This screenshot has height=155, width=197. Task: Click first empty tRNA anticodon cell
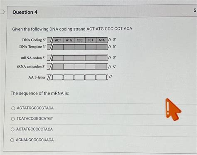pos(58,67)
